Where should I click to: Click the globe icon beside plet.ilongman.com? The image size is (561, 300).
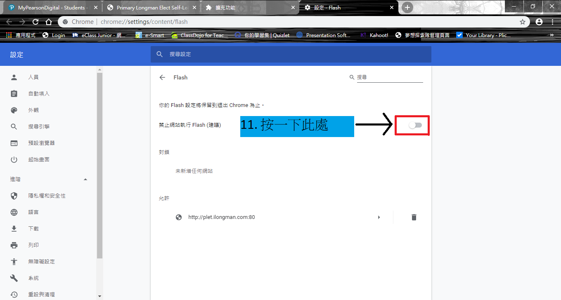tap(179, 217)
